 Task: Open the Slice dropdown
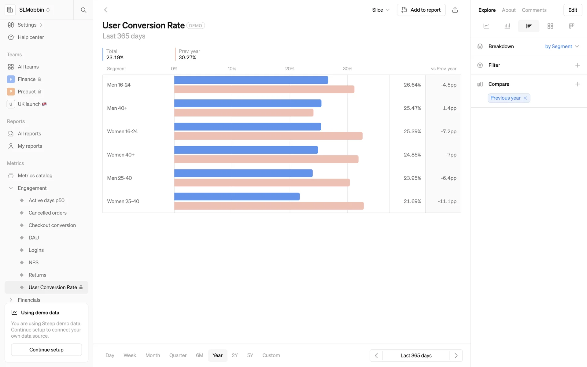[381, 10]
